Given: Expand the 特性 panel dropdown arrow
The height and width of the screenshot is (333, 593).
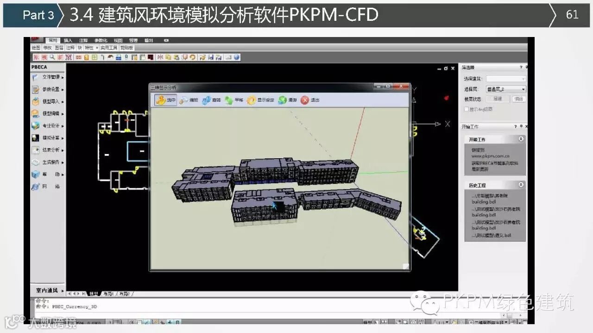Looking at the screenshot, I should click(x=96, y=48).
